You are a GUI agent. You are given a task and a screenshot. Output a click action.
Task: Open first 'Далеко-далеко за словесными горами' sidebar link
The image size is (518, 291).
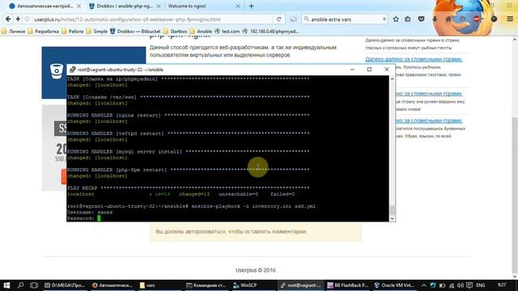(414, 59)
